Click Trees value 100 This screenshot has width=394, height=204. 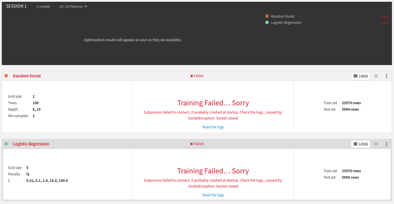36,103
